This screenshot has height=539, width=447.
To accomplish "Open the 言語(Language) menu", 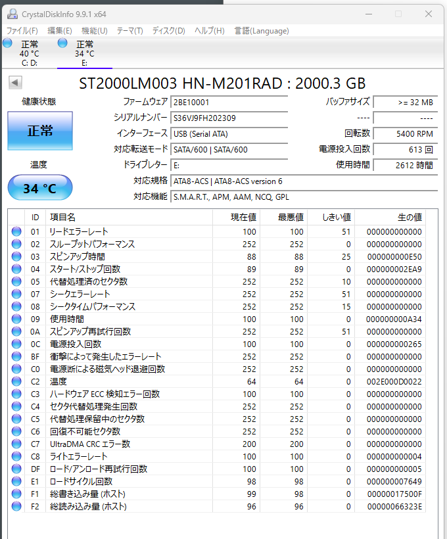I will point(262,31).
